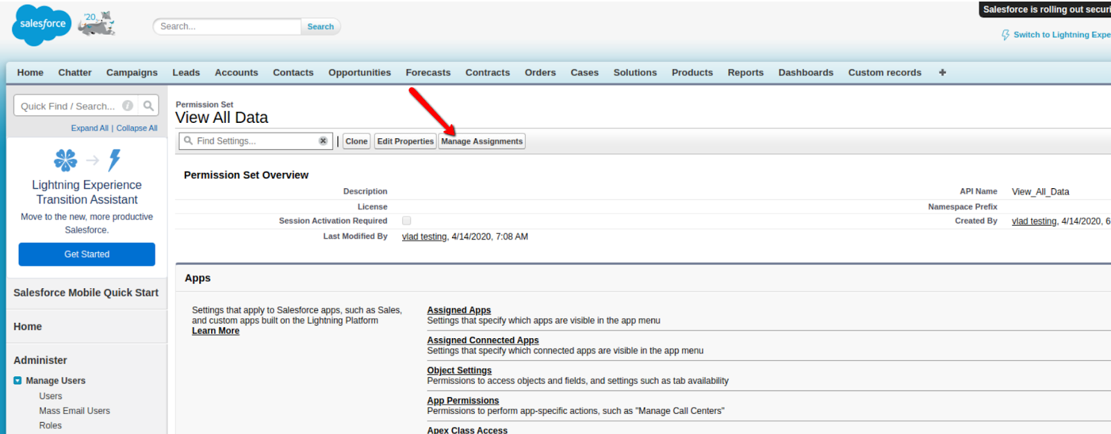This screenshot has width=1111, height=434.
Task: Click the header Search button
Action: 320,26
